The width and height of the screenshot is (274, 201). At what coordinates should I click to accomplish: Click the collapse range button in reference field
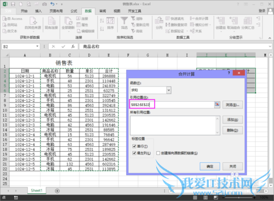click(217, 105)
